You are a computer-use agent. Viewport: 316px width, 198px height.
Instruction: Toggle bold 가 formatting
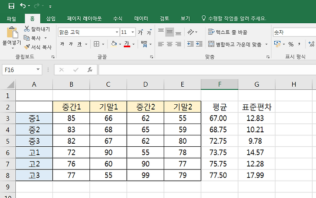62,44
